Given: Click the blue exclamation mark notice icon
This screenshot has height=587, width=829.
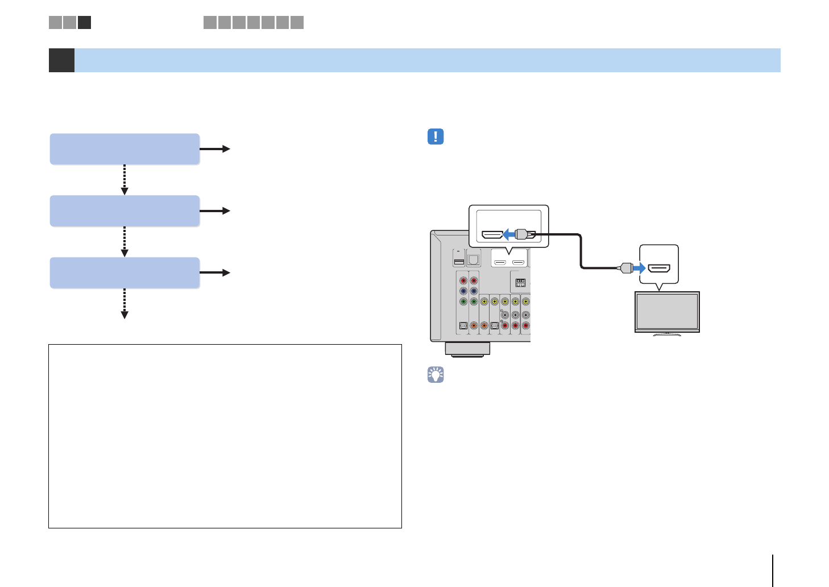Looking at the screenshot, I should [435, 137].
